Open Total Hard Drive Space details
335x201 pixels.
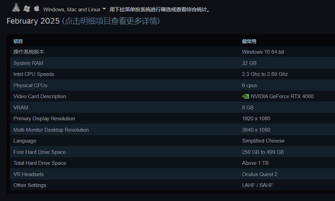(40, 163)
